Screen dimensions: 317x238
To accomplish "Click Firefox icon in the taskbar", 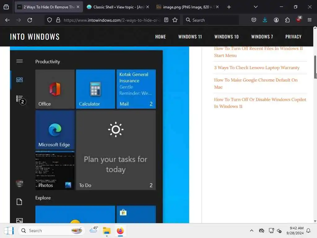I will pyautogui.click(x=120, y=231).
